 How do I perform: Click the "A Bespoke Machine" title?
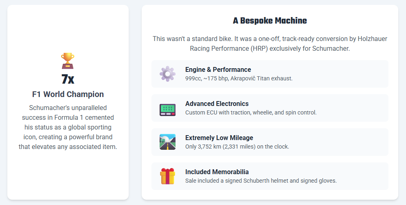pyautogui.click(x=270, y=21)
